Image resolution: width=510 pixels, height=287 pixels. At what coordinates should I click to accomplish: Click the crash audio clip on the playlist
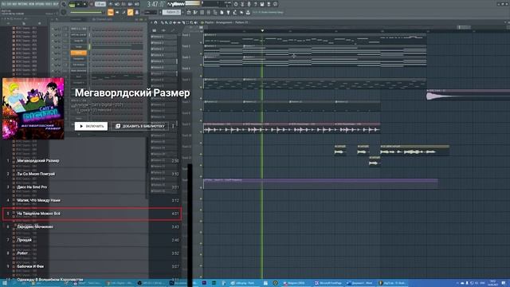click(468, 95)
